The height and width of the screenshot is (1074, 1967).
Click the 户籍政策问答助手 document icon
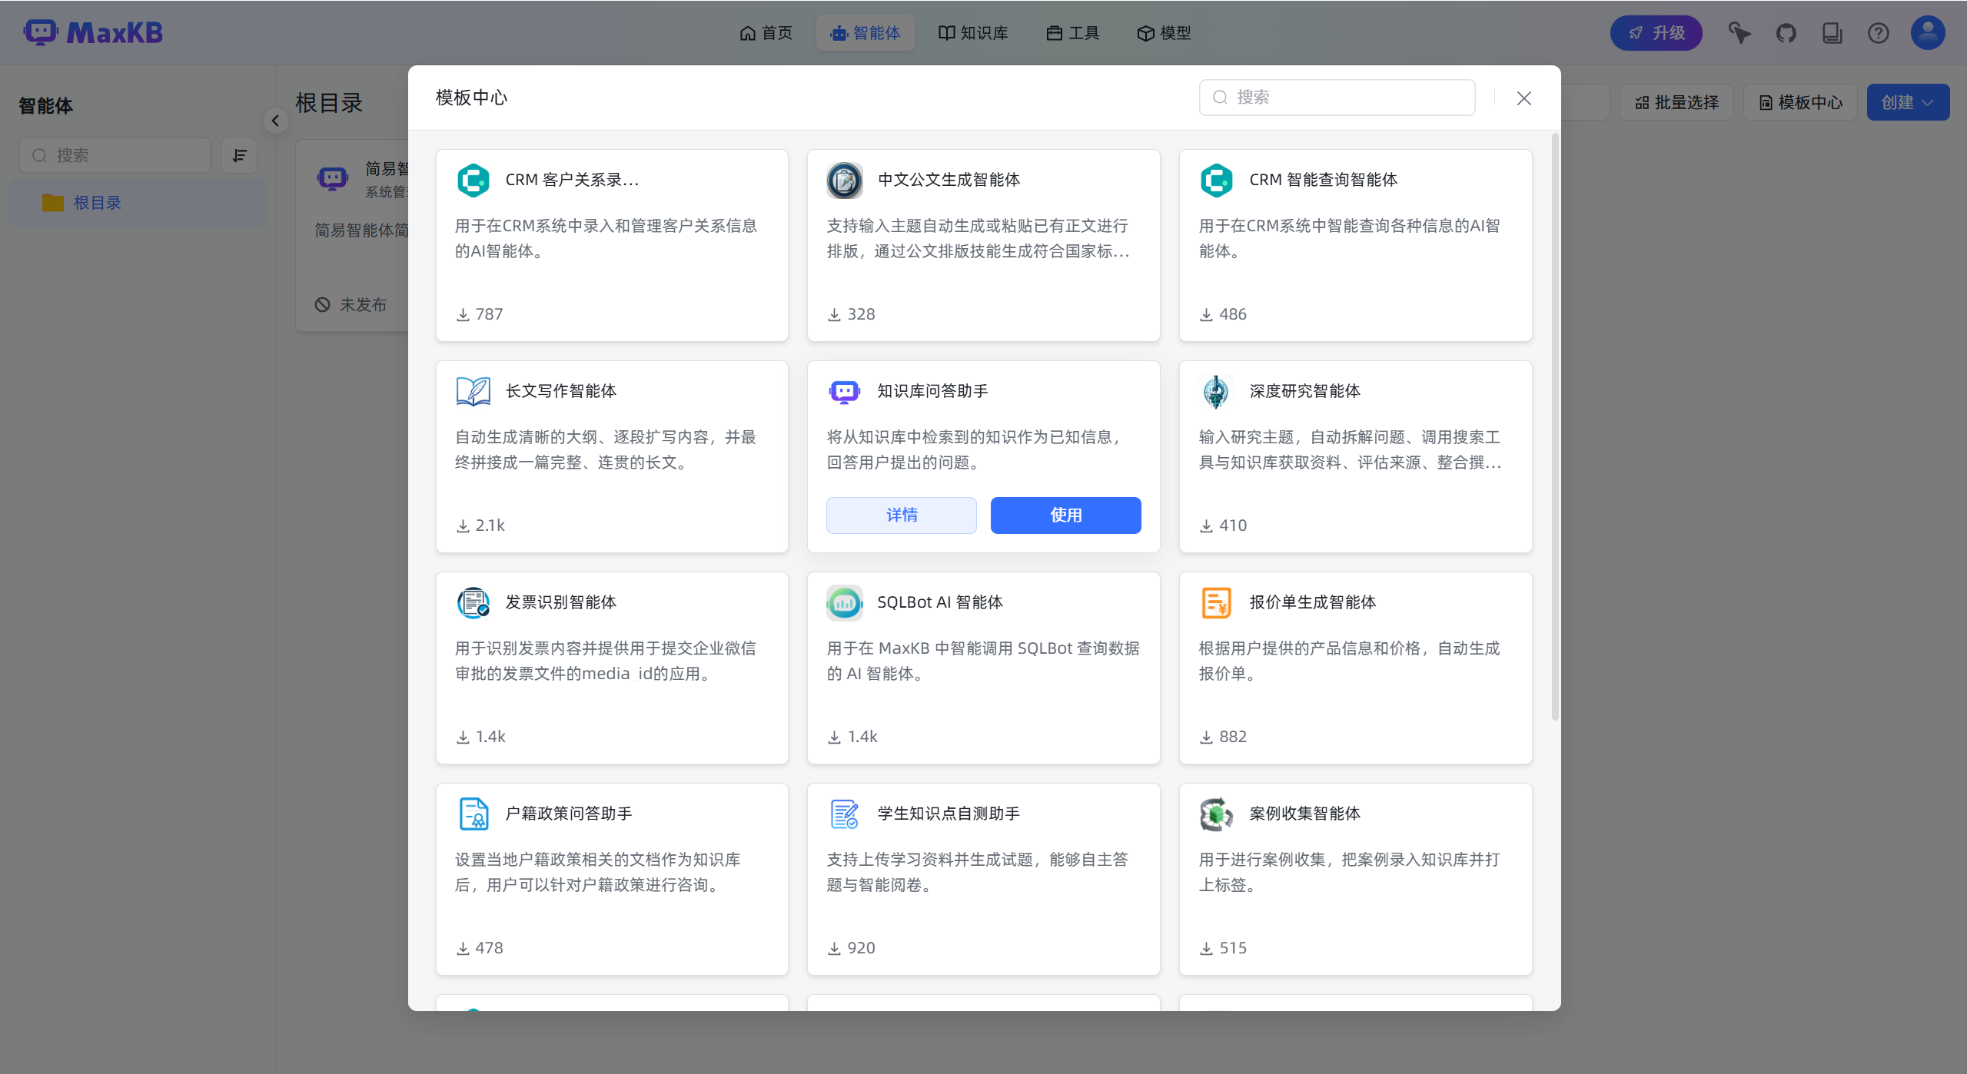(x=473, y=814)
